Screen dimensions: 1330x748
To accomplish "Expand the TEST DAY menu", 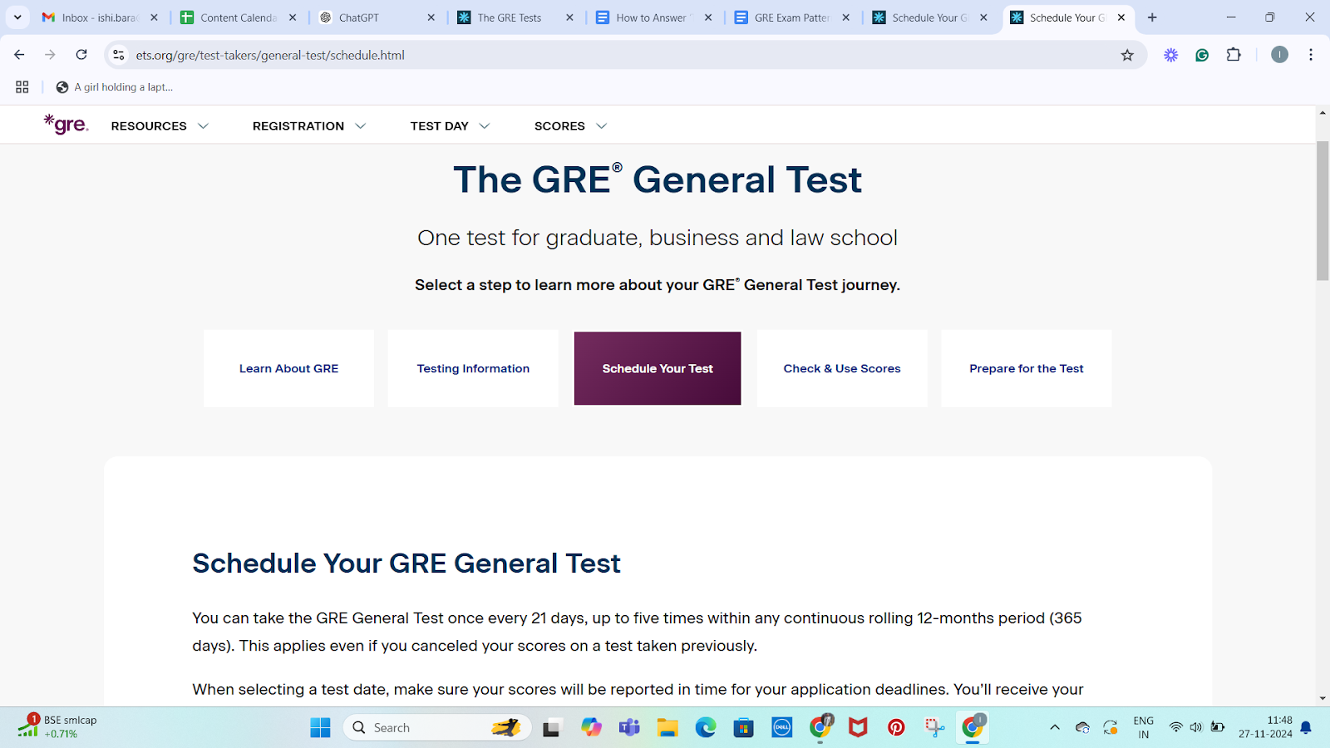I will tap(450, 126).
